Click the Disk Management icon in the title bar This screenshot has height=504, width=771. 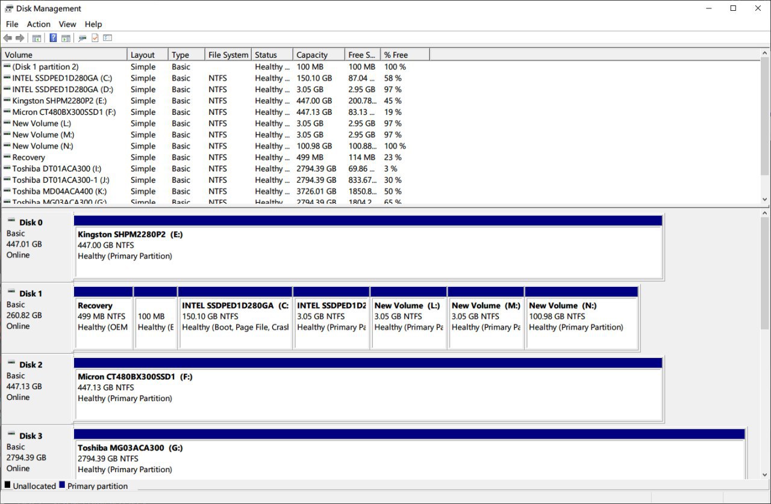coord(9,8)
